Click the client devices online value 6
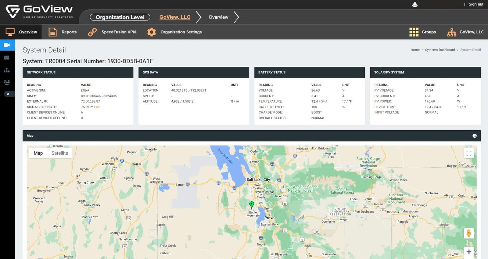The image size is (488, 259). (x=82, y=112)
